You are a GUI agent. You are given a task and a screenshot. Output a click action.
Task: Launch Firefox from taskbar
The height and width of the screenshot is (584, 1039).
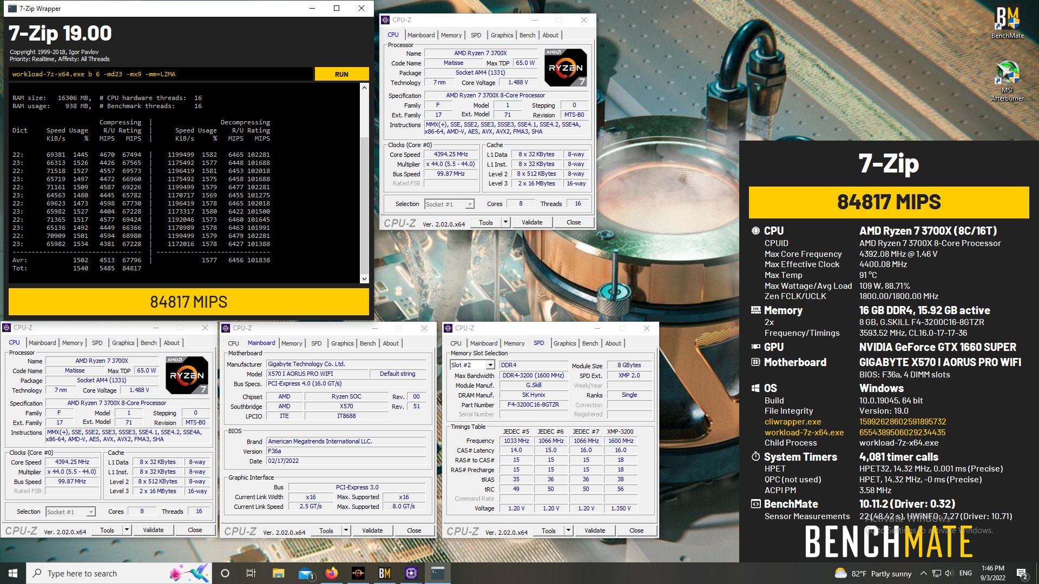coord(332,573)
